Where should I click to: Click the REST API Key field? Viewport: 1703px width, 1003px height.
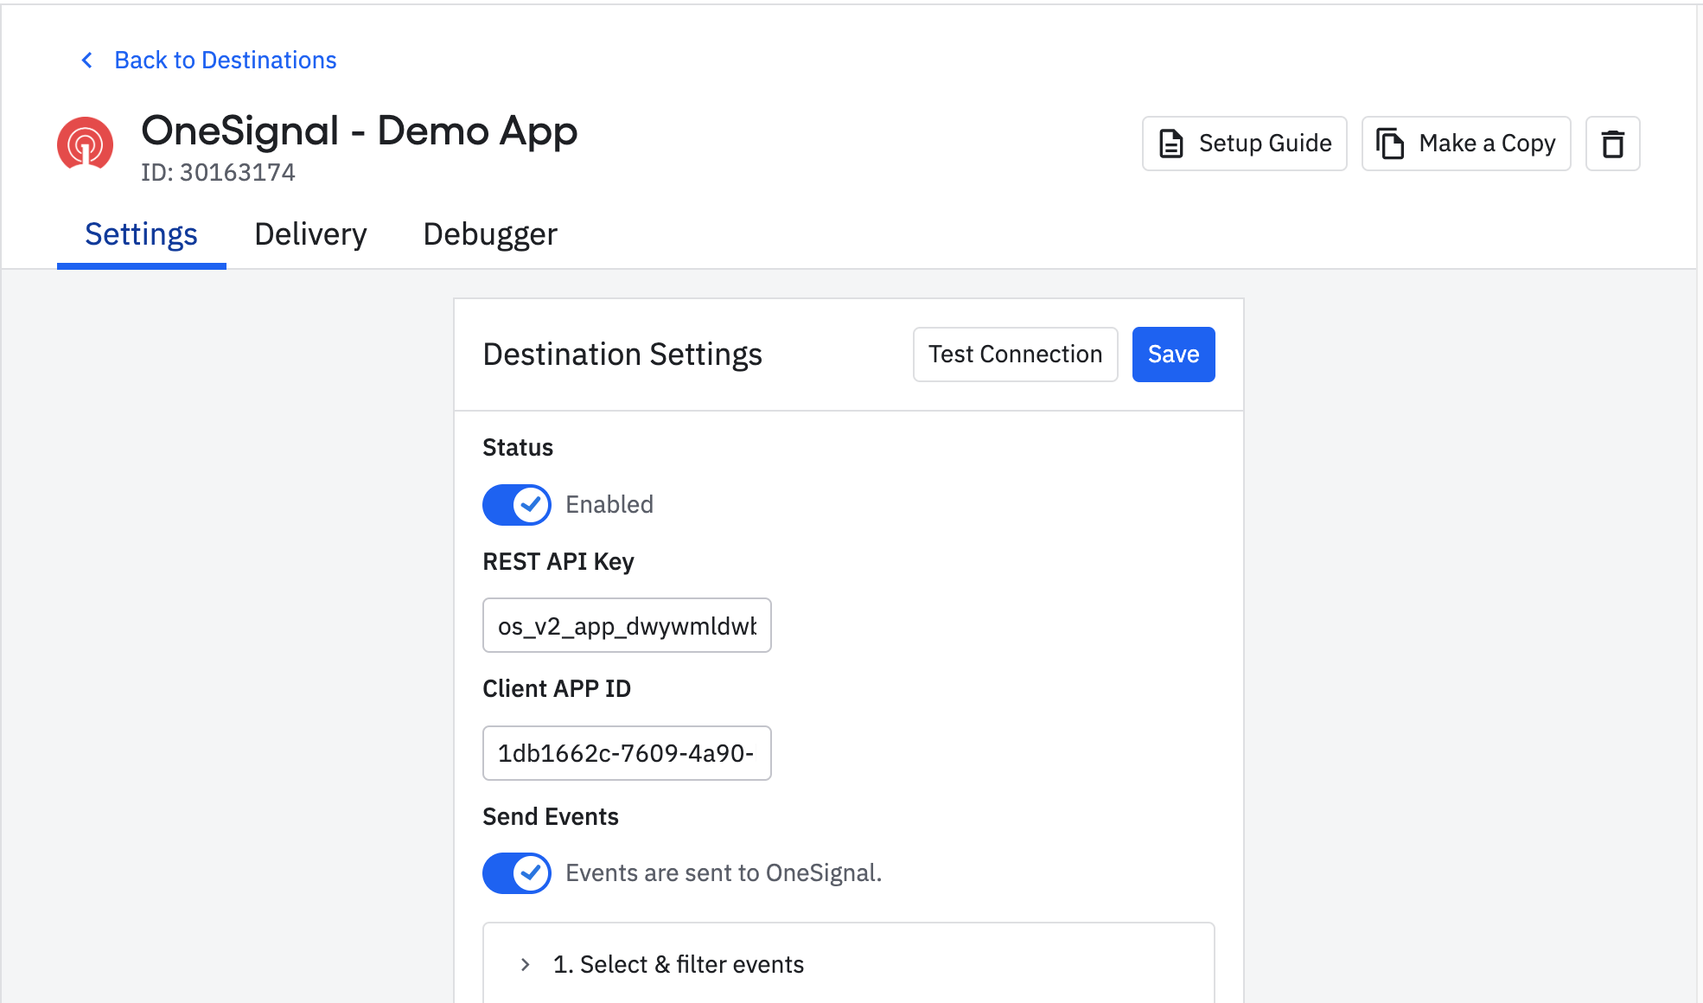[627, 625]
